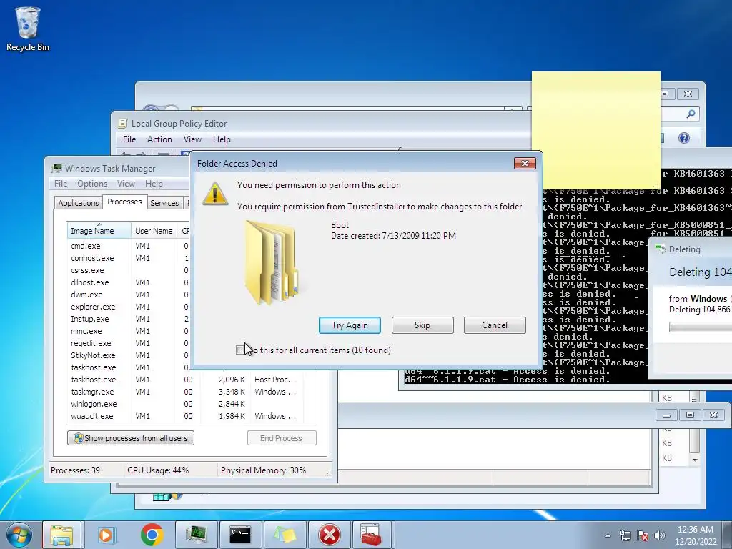Select Instup.exe process row

click(x=129, y=319)
